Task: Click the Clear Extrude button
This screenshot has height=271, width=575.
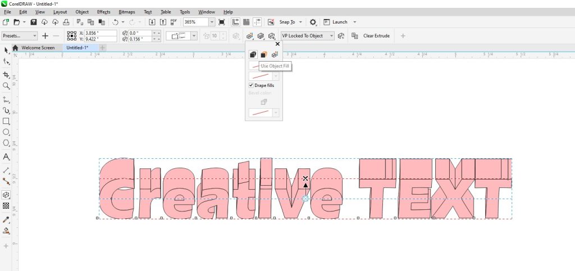Action: coord(376,36)
